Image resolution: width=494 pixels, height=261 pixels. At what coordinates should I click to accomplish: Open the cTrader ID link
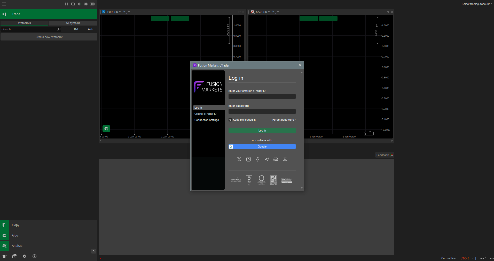pos(259,91)
